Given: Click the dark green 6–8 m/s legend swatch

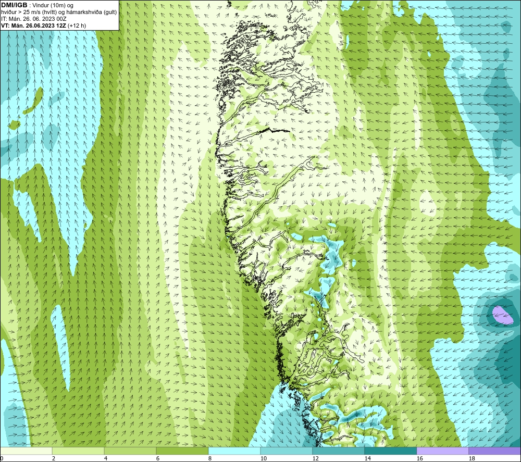Looking at the screenshot, I should [x=182, y=451].
